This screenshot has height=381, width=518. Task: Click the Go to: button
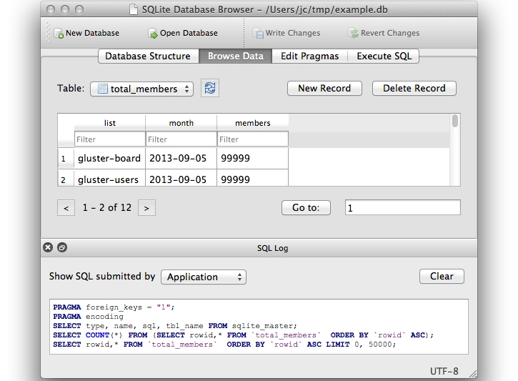tap(306, 207)
